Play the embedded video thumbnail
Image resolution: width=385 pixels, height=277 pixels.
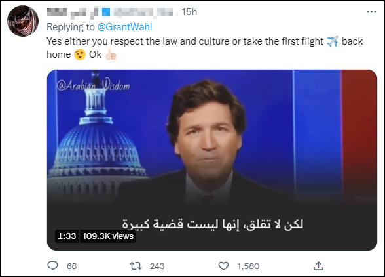212,160
